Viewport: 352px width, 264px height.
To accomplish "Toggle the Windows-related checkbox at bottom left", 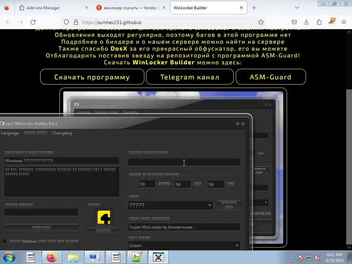I will (x=4, y=241).
